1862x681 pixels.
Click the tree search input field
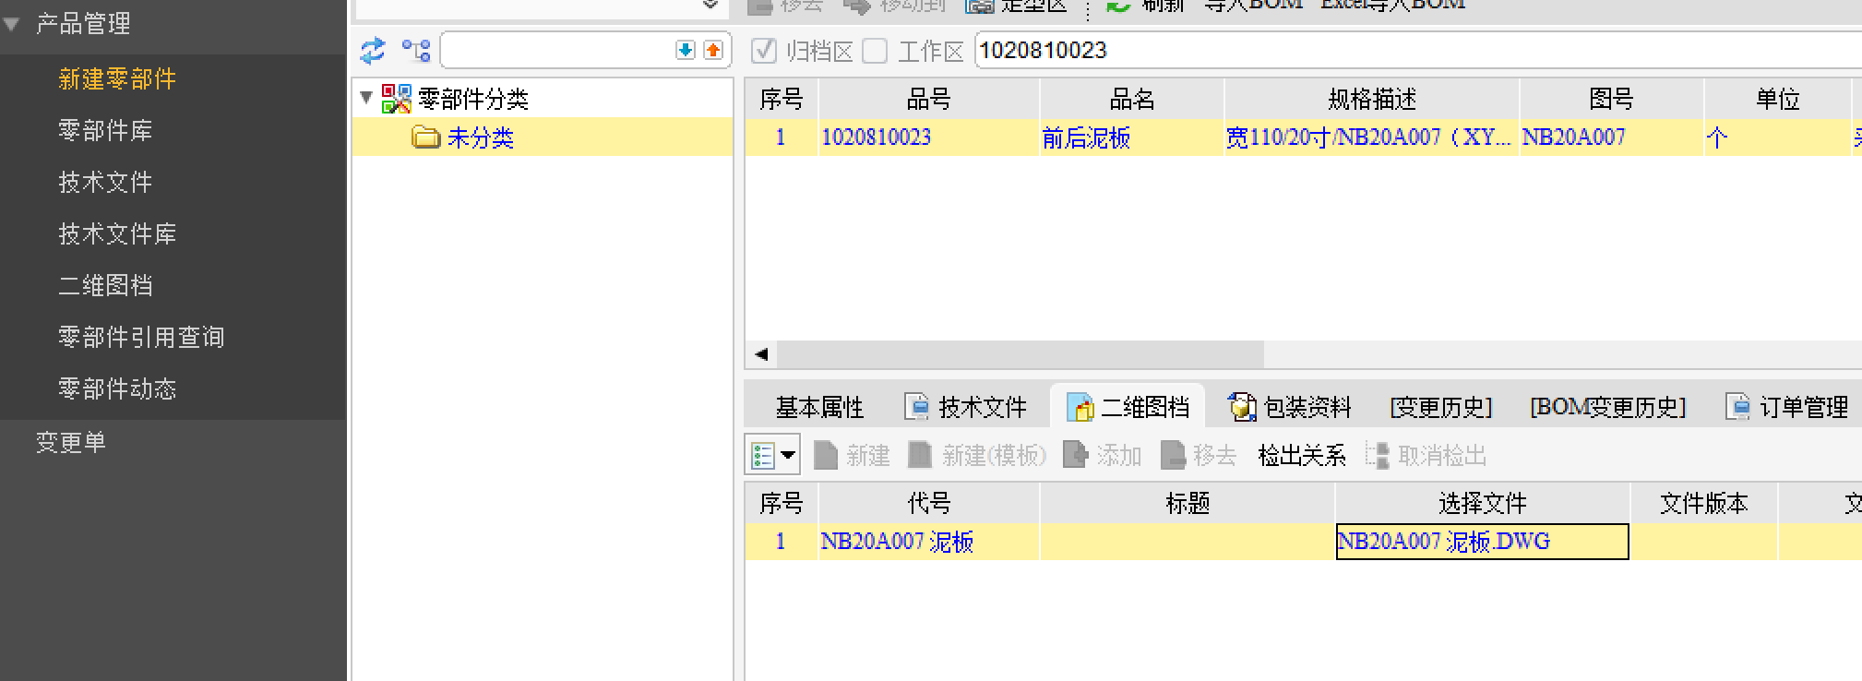point(558,50)
